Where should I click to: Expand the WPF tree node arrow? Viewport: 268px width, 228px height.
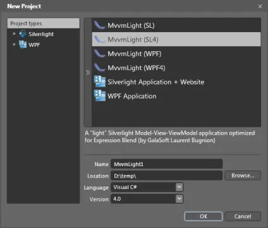point(15,44)
